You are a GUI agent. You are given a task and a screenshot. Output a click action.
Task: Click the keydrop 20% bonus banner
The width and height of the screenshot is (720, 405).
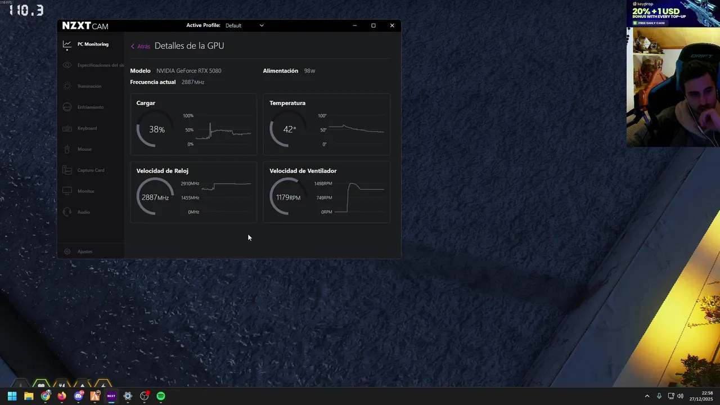673,13
